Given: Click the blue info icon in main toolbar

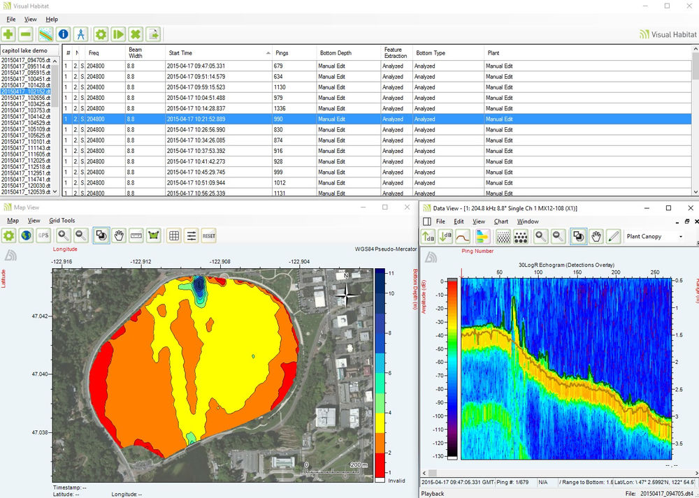Looking at the screenshot, I should tap(63, 34).
